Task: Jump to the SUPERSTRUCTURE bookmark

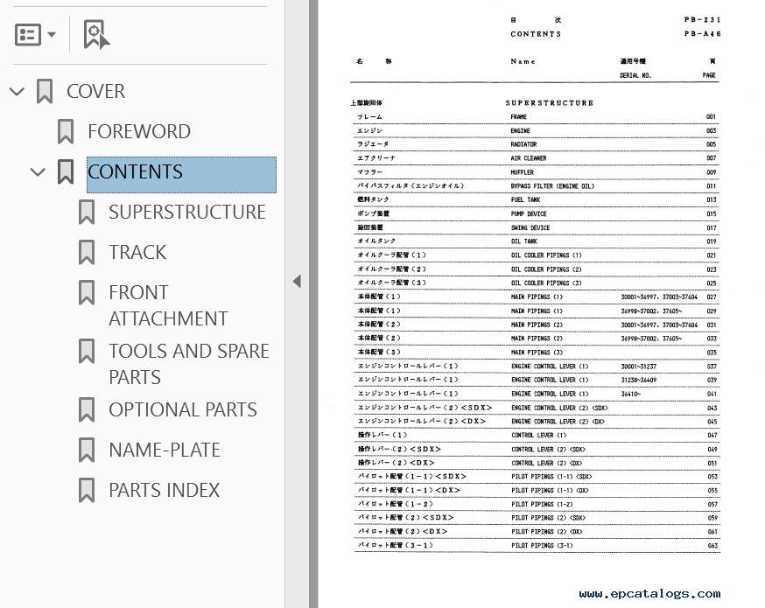Action: click(187, 212)
